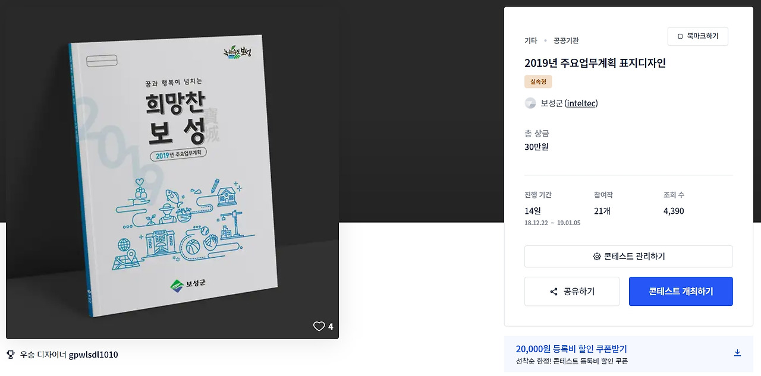Select the 공공기관 category breadcrumb
761x376 pixels.
coord(566,40)
